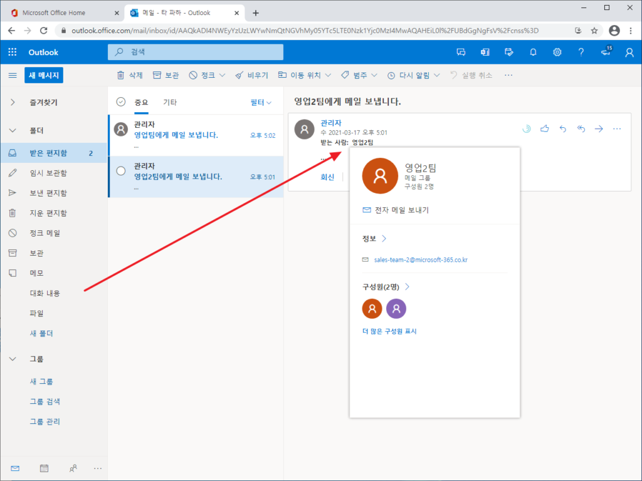Open the Calendar icon at bottom left

point(43,468)
